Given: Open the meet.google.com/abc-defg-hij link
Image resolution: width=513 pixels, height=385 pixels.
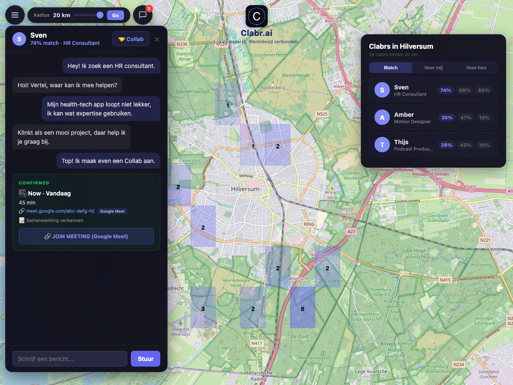Looking at the screenshot, I should (59, 211).
